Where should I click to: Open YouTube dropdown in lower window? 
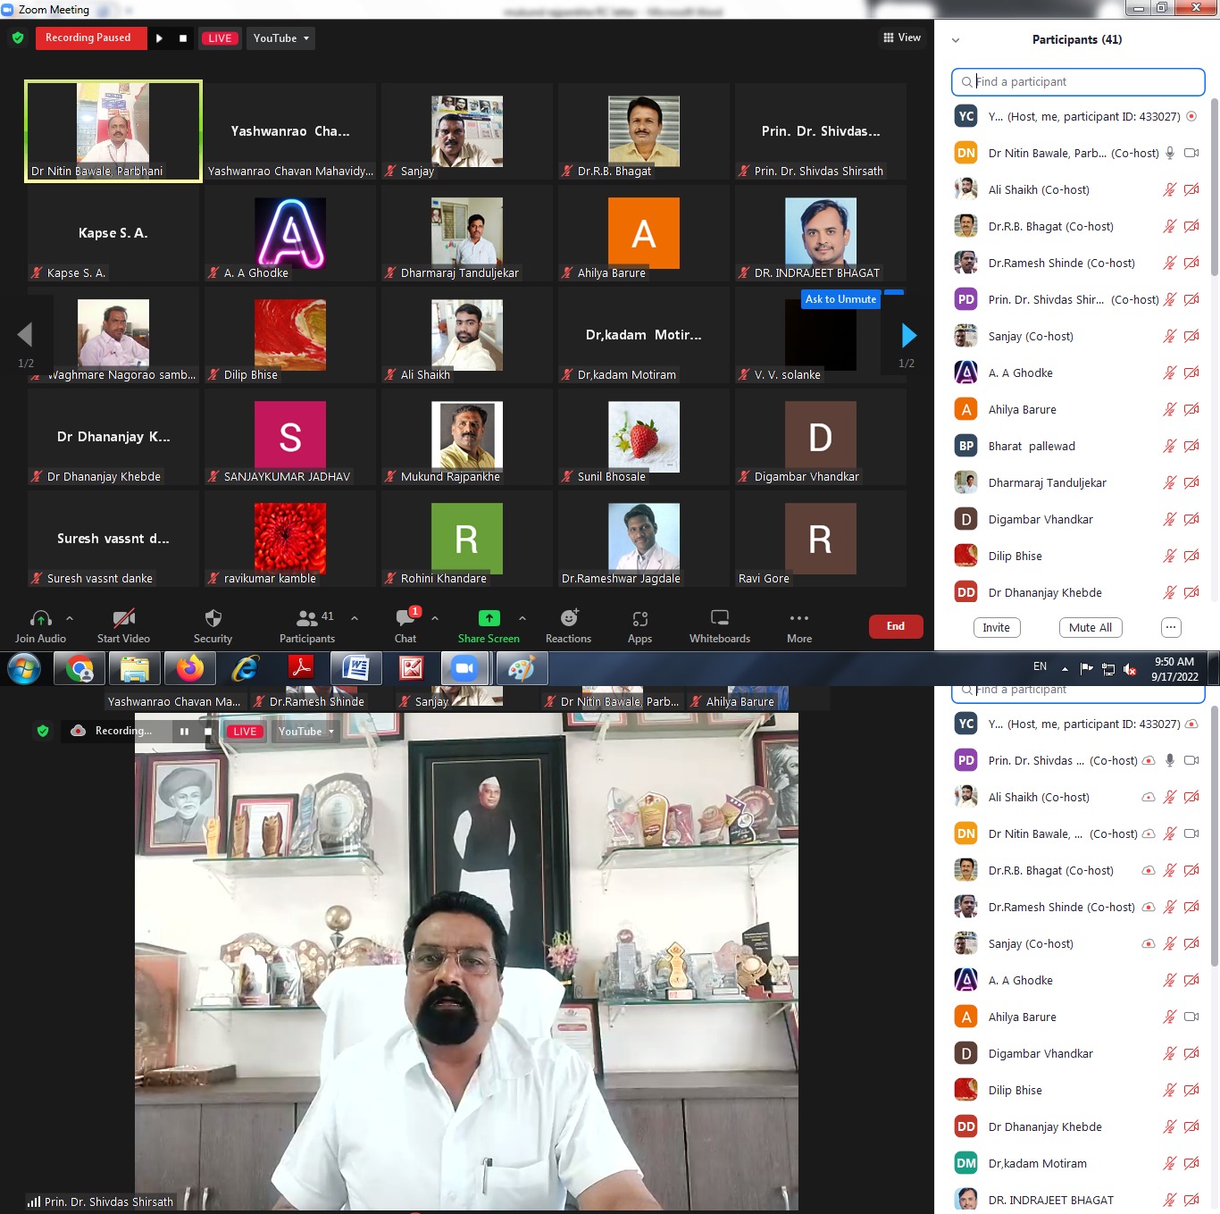coord(306,732)
